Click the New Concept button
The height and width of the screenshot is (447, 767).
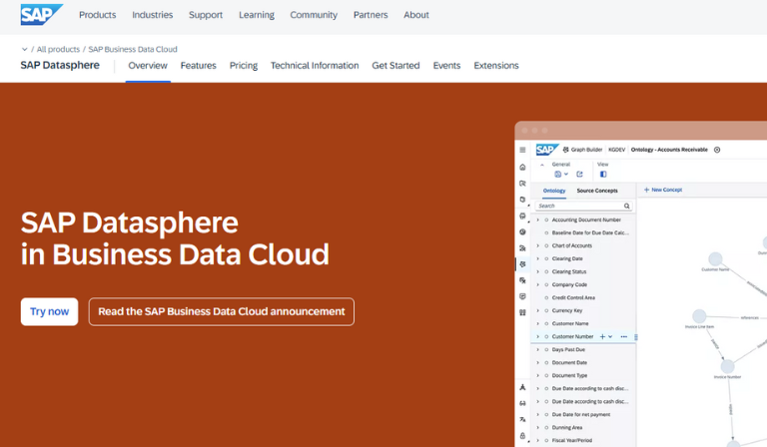click(663, 190)
